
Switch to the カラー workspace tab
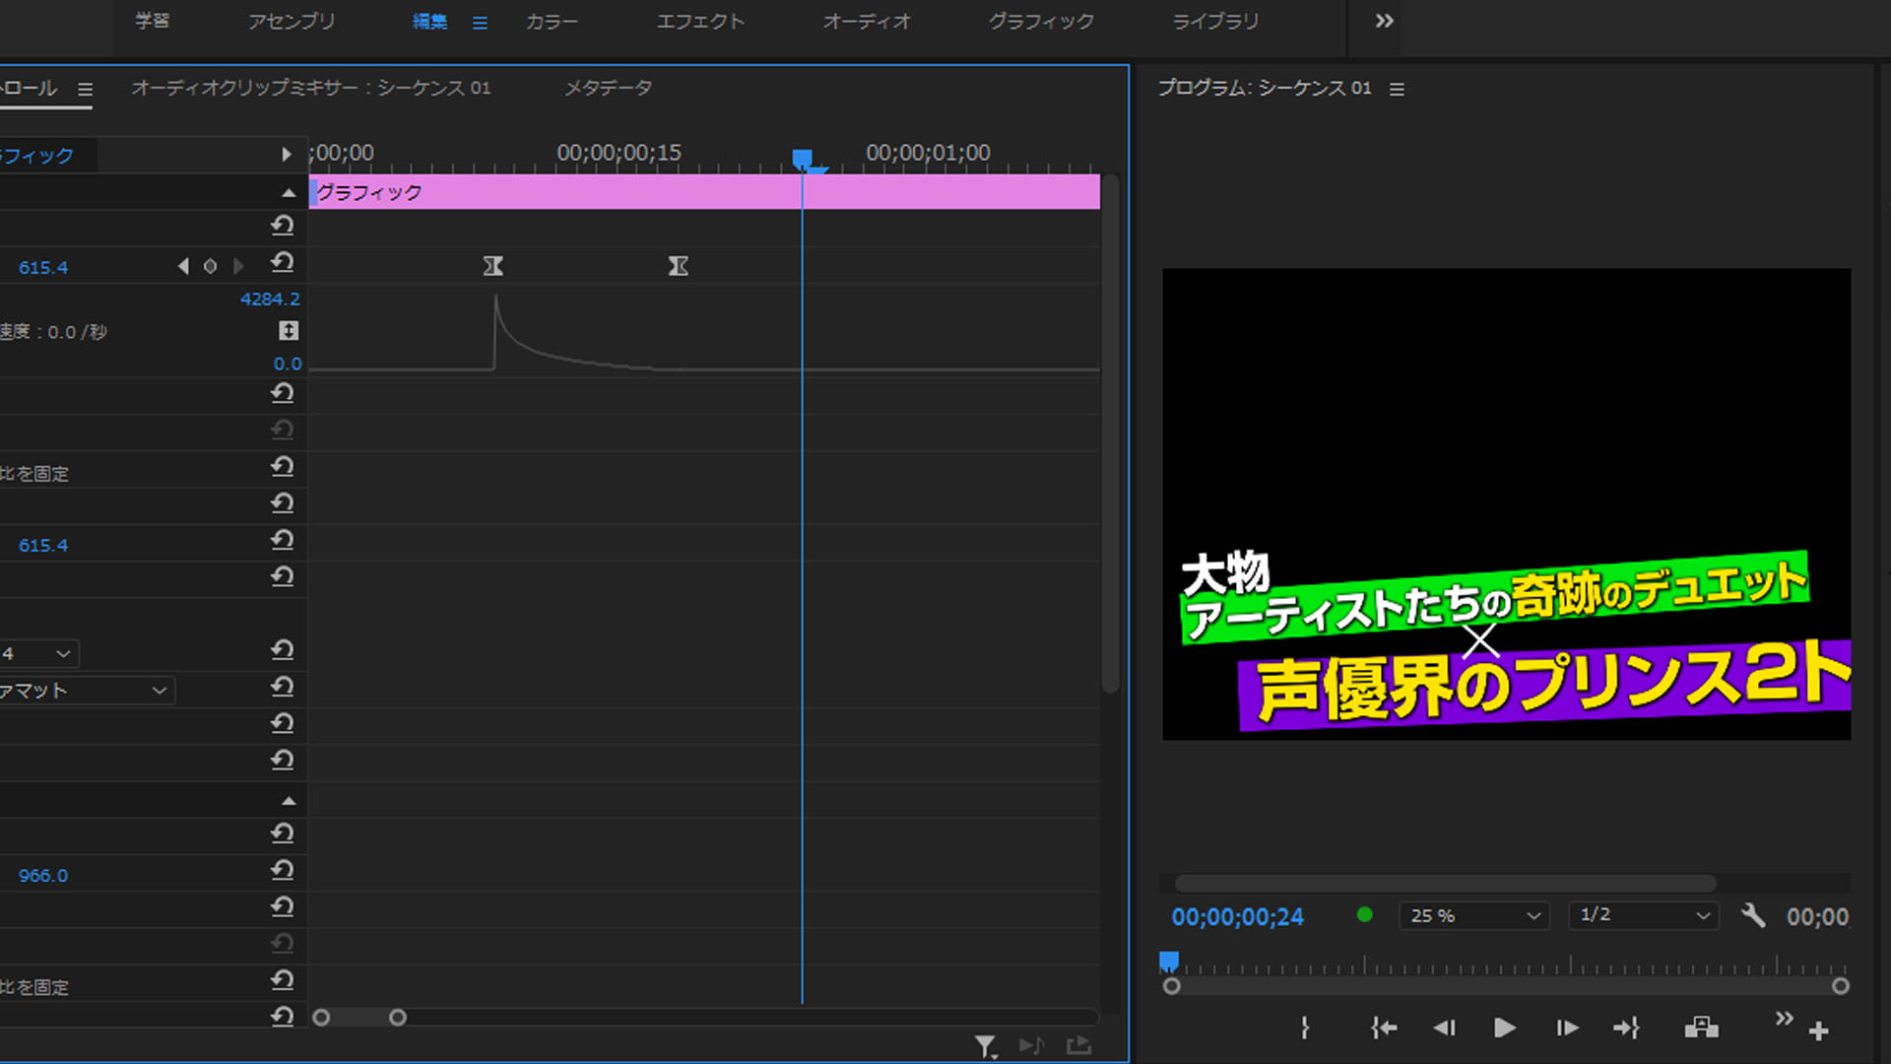tap(552, 22)
